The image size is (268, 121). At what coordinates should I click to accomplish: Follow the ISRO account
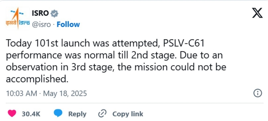coord(68,25)
